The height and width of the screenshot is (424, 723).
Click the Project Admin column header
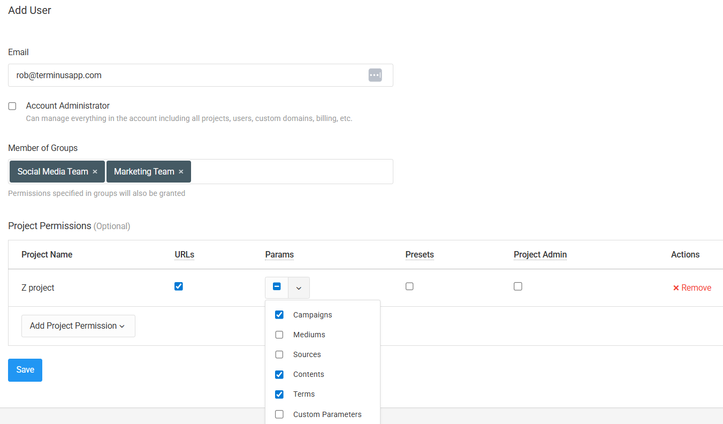point(540,255)
